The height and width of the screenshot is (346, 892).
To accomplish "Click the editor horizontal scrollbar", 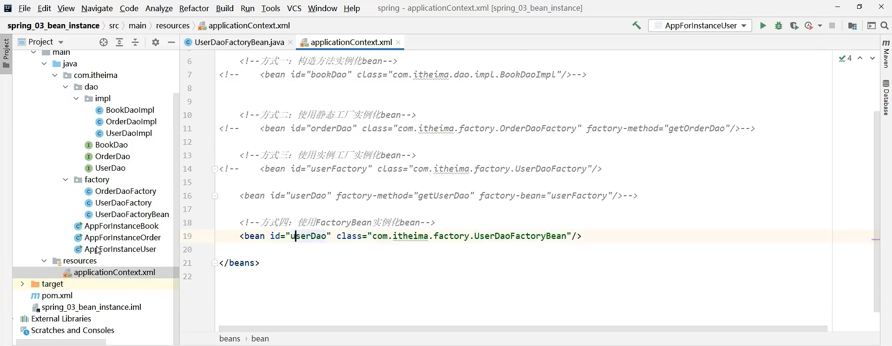I will click(523, 328).
